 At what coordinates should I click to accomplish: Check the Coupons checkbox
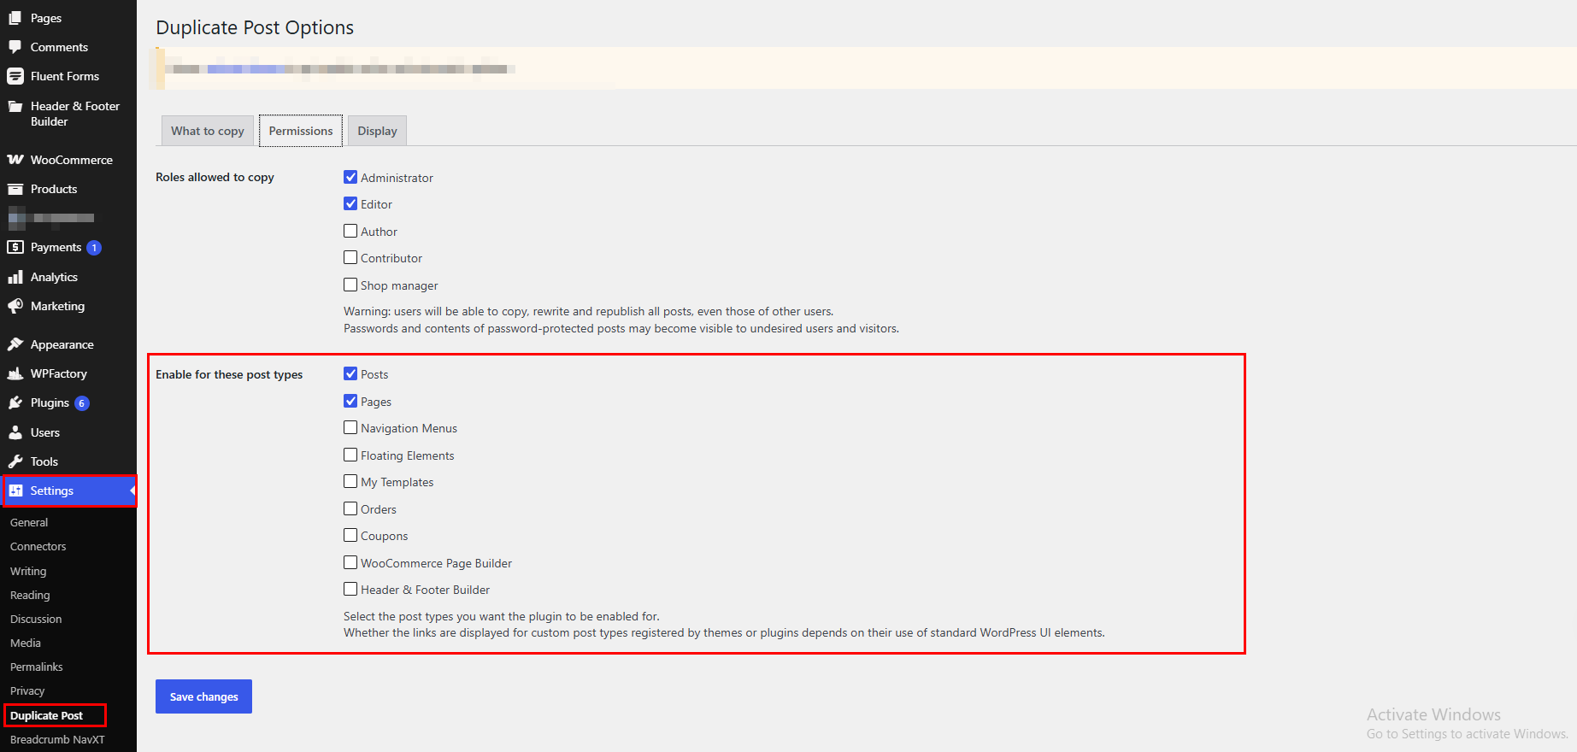coord(350,535)
